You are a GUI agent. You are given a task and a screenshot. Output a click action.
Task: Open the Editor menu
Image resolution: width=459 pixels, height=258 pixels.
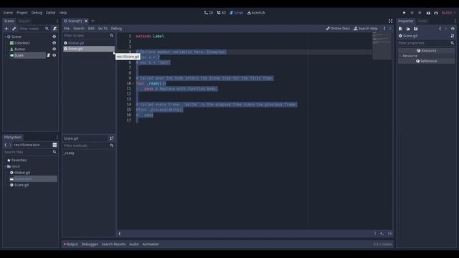[x=51, y=13]
